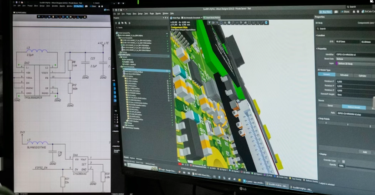Open the Route menu
This screenshot has height=195, width=375.
[152, 13]
